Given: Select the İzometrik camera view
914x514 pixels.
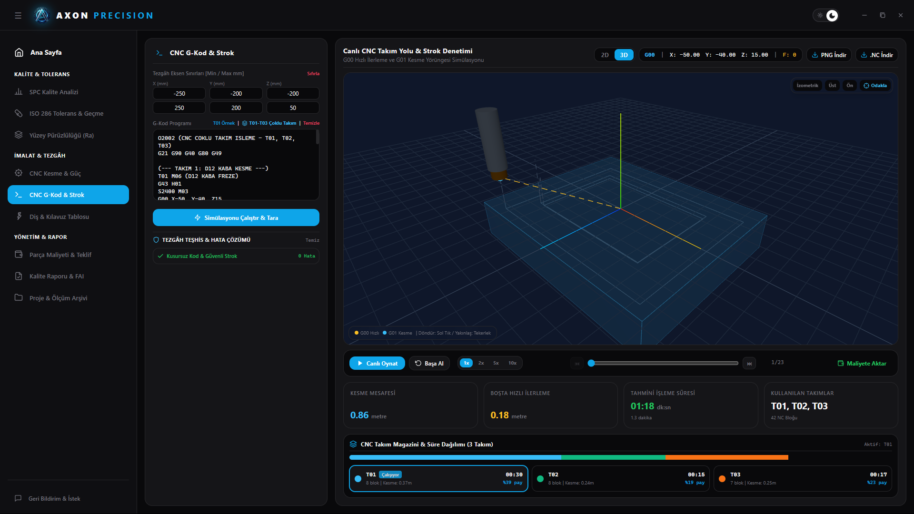Looking at the screenshot, I should (807, 86).
